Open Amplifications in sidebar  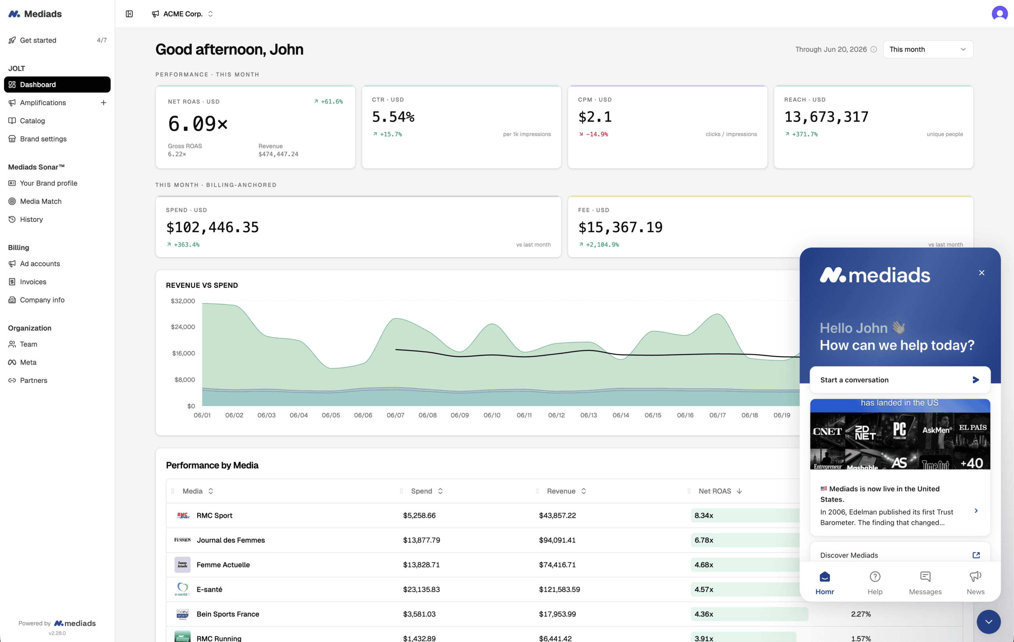[42, 102]
